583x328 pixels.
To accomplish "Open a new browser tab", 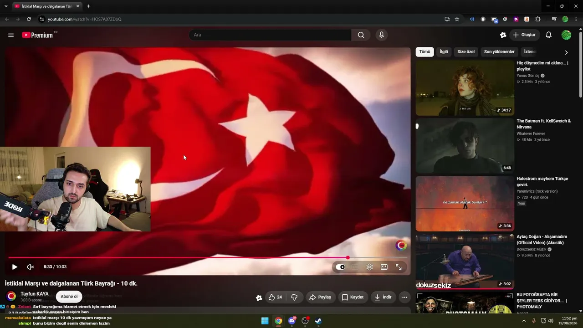I will pos(88,6).
